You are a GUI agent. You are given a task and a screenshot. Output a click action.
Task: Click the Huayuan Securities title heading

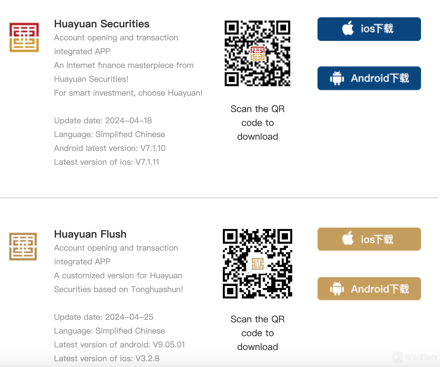(x=102, y=24)
